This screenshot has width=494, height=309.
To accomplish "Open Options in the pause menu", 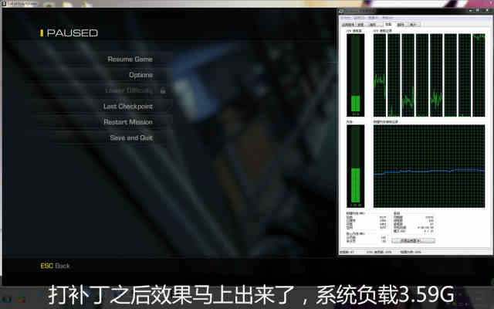I will 140,75.
